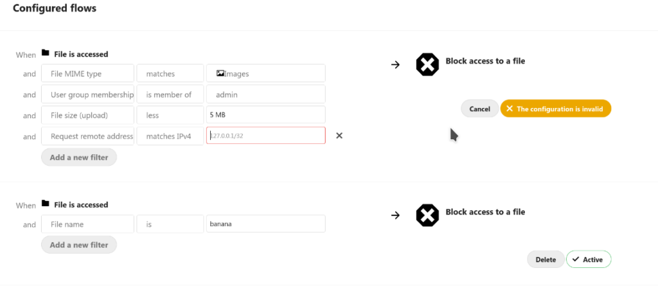The image size is (658, 289).
Task: Add a new filter to banana flow
Action: coord(79,245)
